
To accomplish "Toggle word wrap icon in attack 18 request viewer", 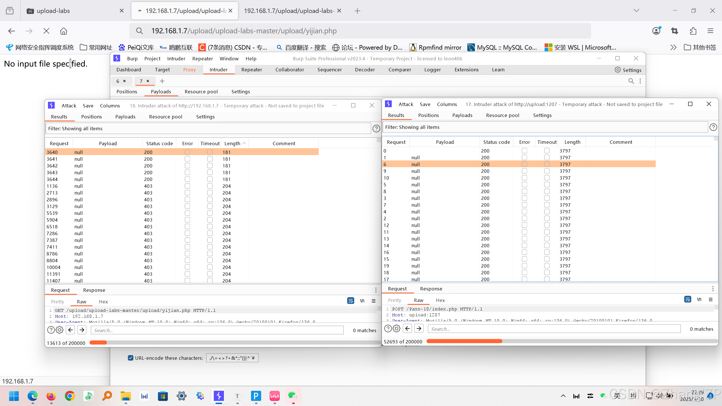I will pyautogui.click(x=351, y=301).
